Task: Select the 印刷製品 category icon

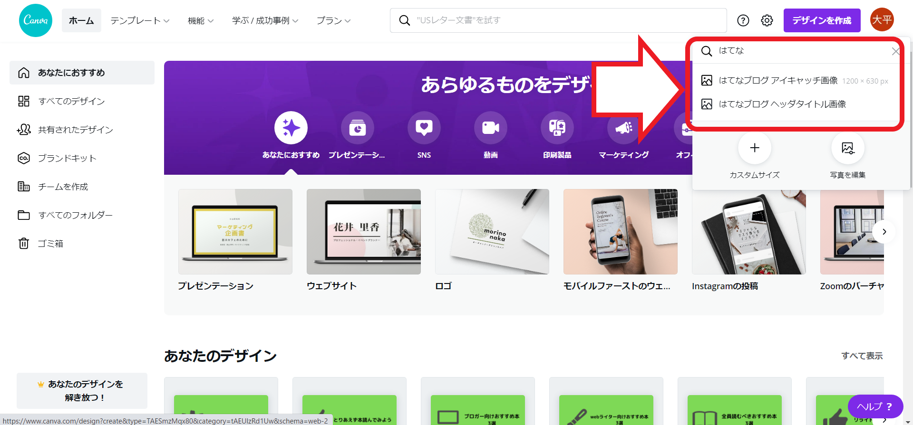Action: (x=557, y=128)
